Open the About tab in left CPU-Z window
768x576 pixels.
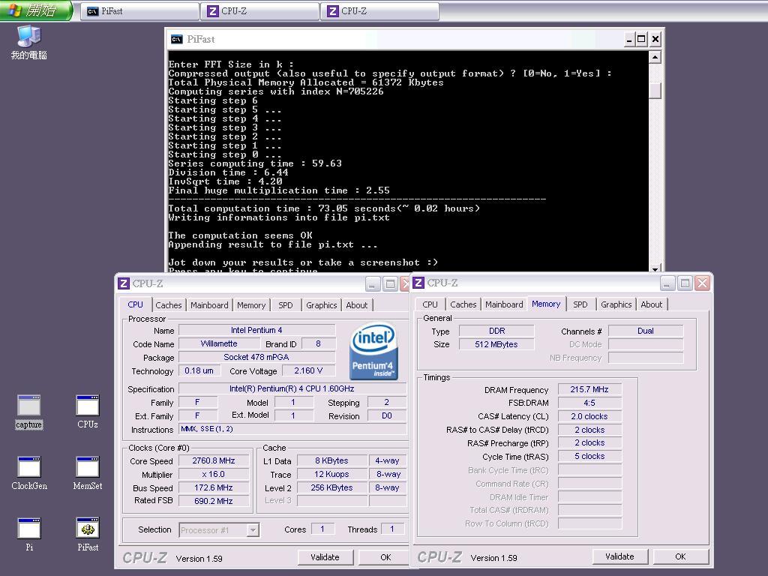(356, 305)
